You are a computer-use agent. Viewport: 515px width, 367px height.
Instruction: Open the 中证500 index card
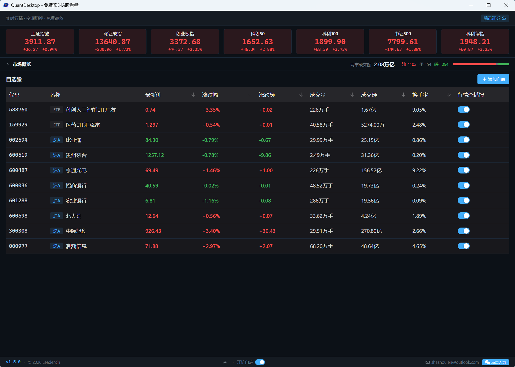coord(403,42)
